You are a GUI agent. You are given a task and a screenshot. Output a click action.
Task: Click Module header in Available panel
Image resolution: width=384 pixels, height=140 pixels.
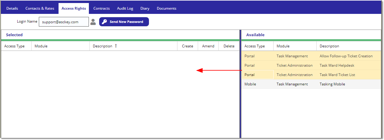tap(295, 46)
